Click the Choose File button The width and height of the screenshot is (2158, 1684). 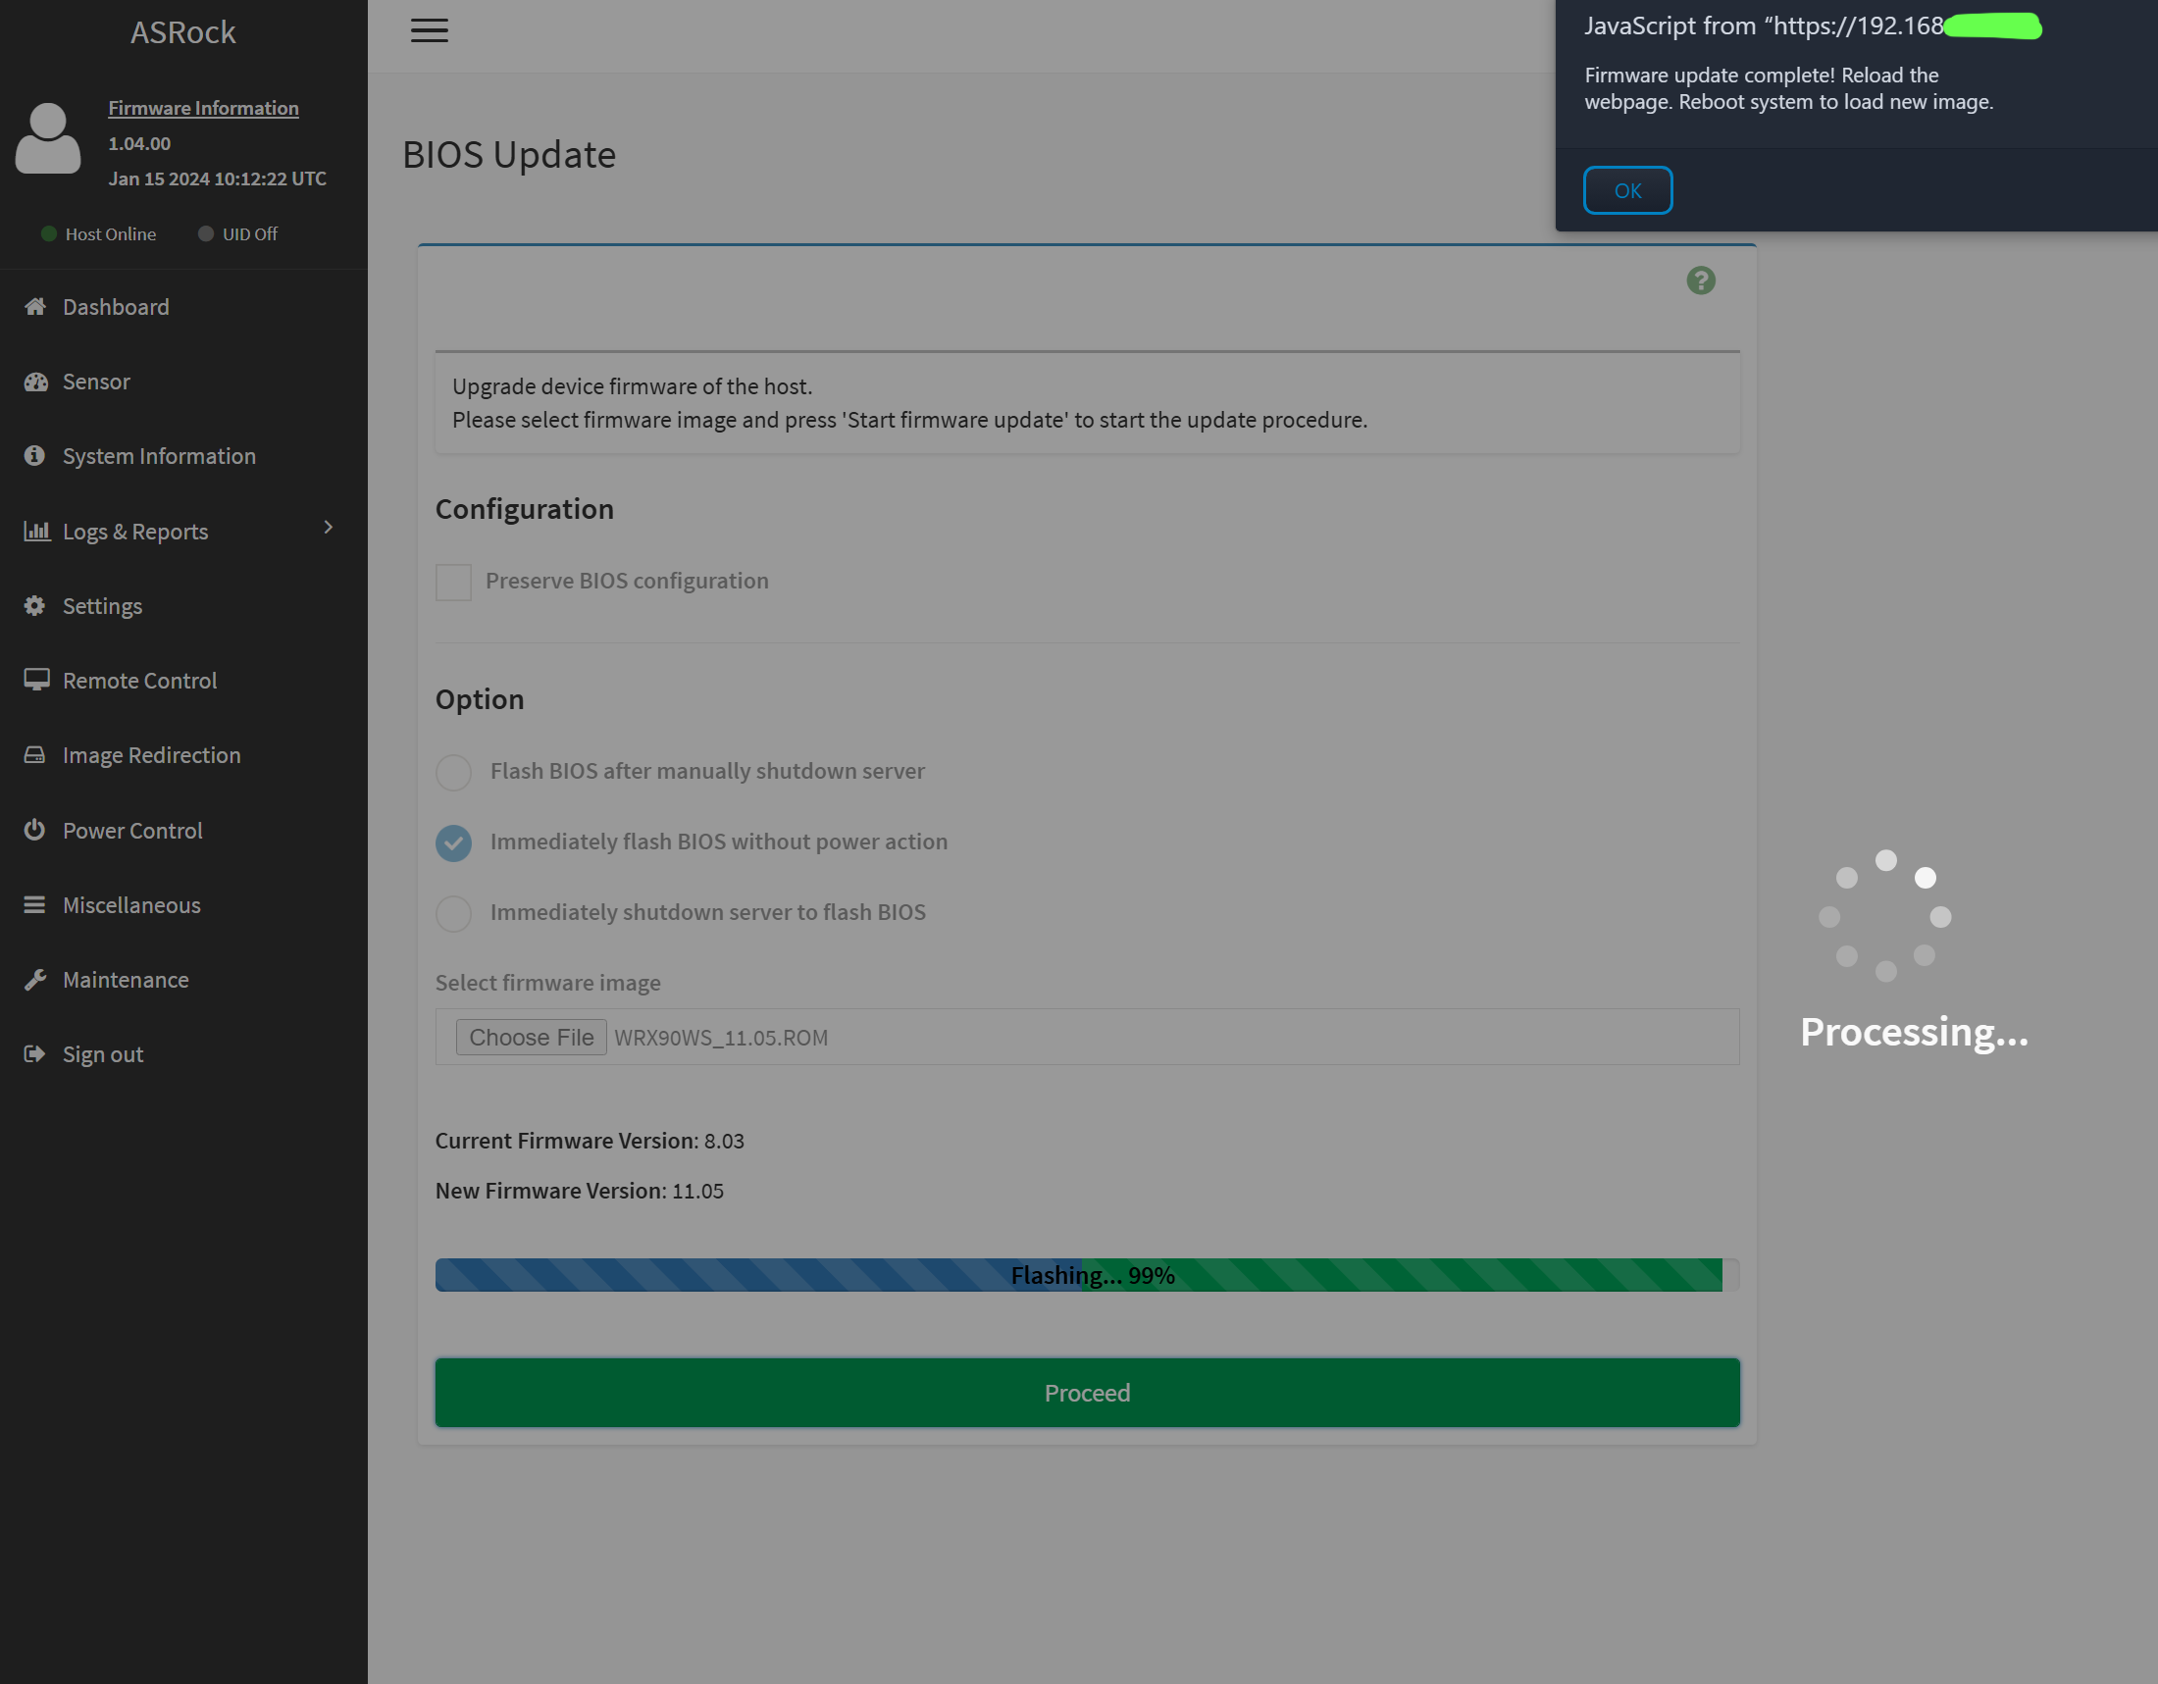(531, 1037)
